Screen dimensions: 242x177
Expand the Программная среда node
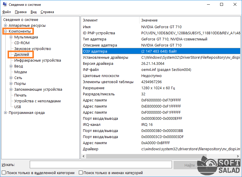click(6, 113)
